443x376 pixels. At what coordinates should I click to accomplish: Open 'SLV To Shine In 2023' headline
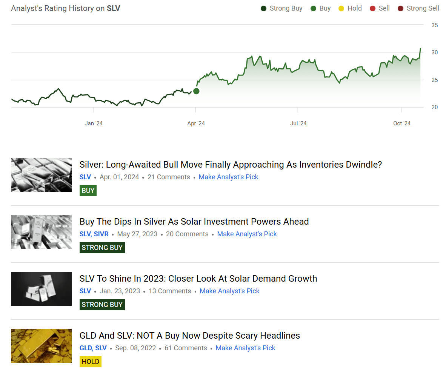(198, 279)
